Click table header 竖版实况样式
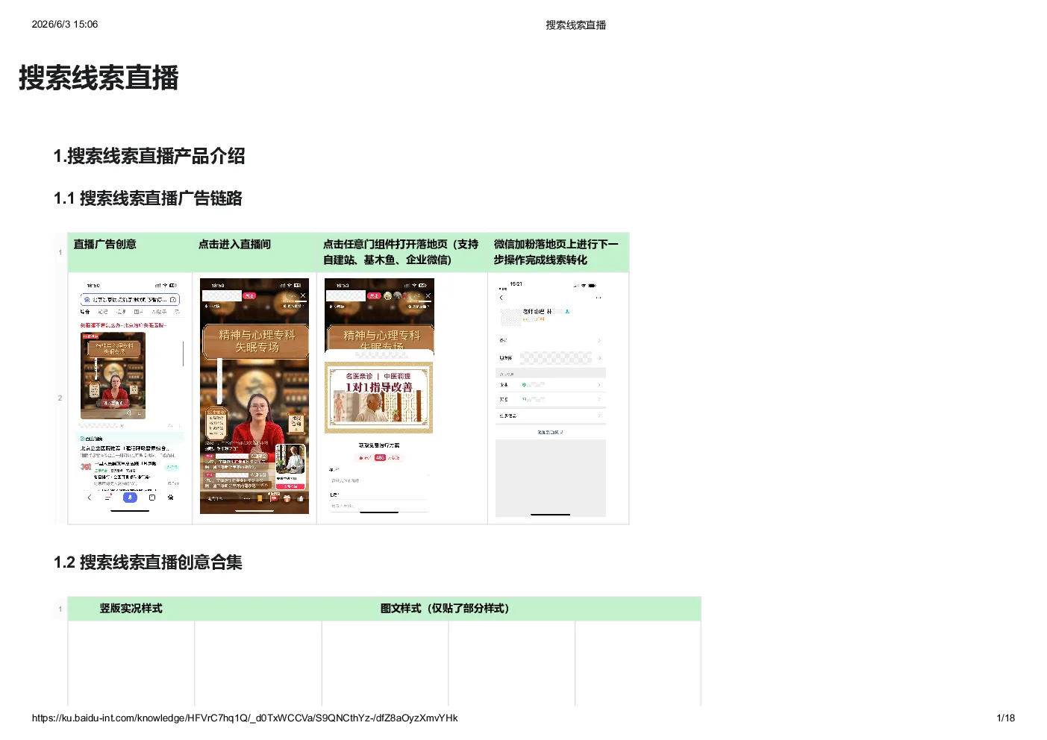 [131, 609]
